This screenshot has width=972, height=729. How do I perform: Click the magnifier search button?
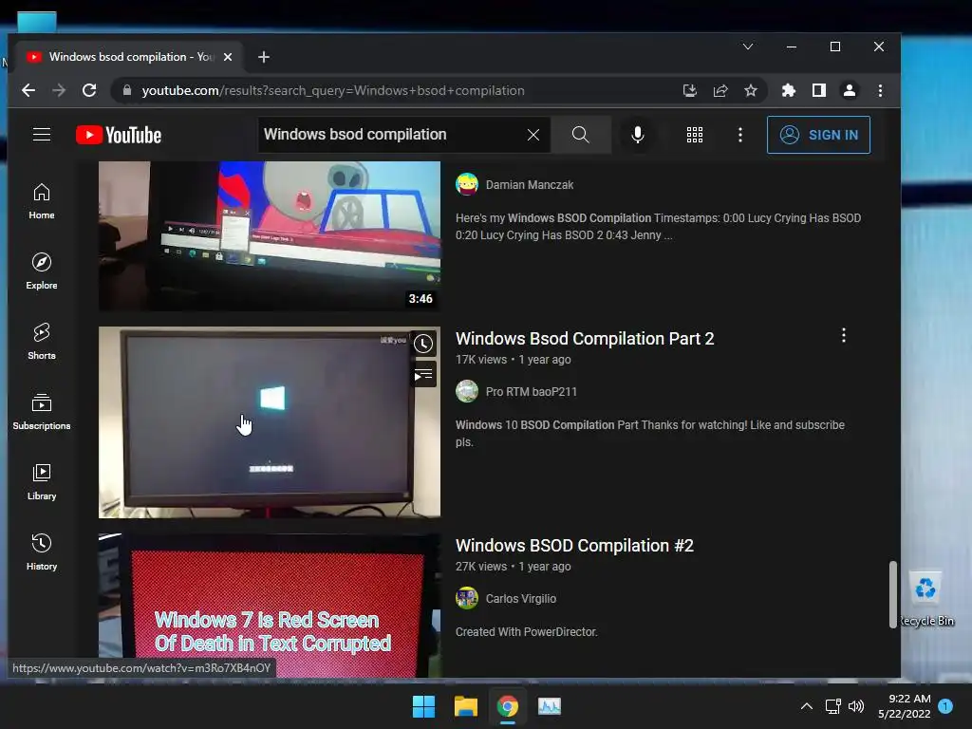click(x=580, y=135)
